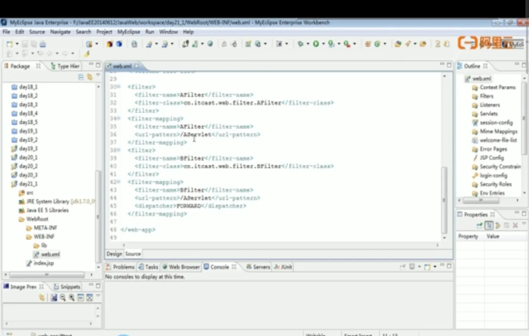
Task: Click the green Run button icon
Action: (x=316, y=44)
